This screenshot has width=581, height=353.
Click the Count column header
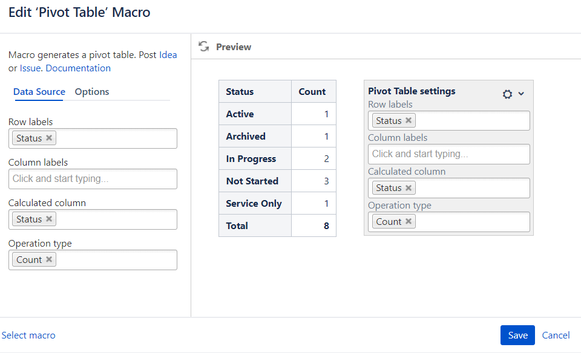click(x=312, y=92)
